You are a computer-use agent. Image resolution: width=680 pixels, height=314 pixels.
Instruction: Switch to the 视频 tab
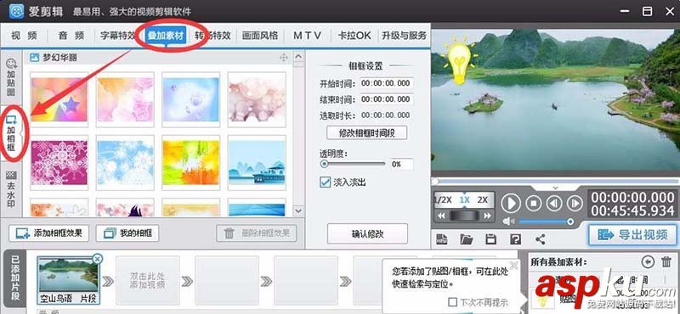coord(24,36)
